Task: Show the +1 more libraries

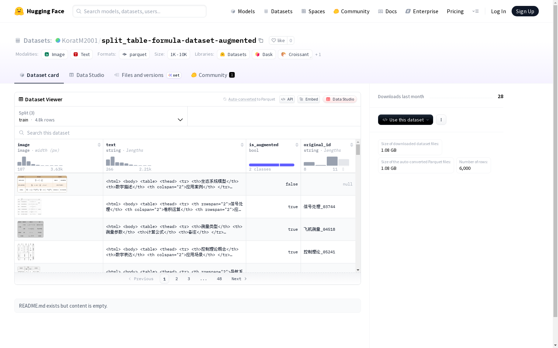Action: [318, 54]
